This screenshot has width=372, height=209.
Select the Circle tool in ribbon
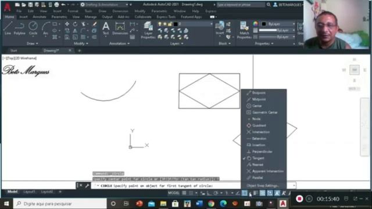point(33,28)
